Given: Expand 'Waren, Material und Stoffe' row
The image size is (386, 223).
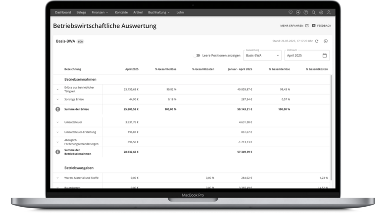Looking at the screenshot, I should [57, 177].
